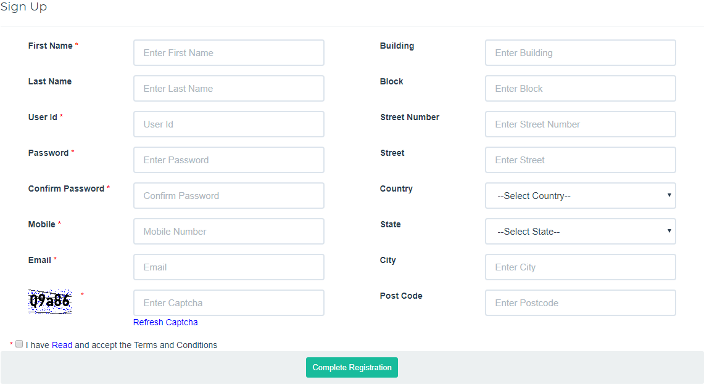Click the Enter Password field
Screen dimensions: 704x385
click(x=228, y=160)
